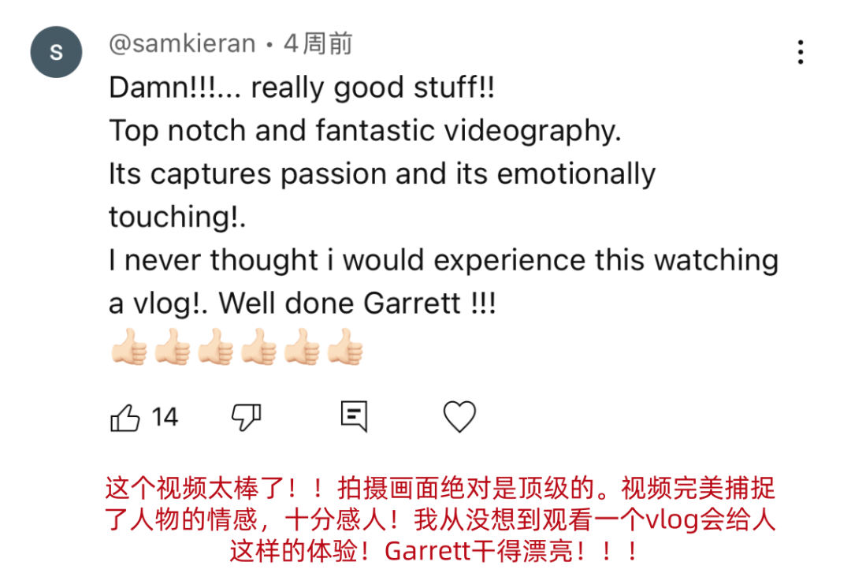The image size is (851, 588).
Task: Click the first thumbs-up emoji in the comment
Action: tap(129, 346)
